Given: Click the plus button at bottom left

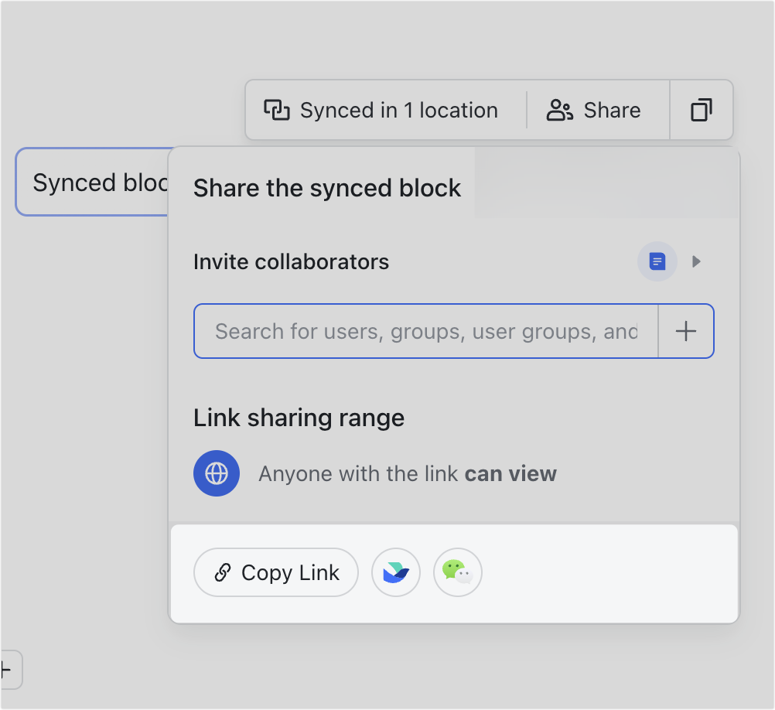Looking at the screenshot, I should pyautogui.click(x=6, y=670).
